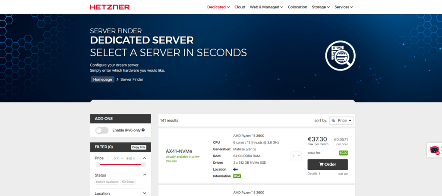The image size is (442, 196).
Task: Expand the Location filter section
Action: tap(144, 193)
